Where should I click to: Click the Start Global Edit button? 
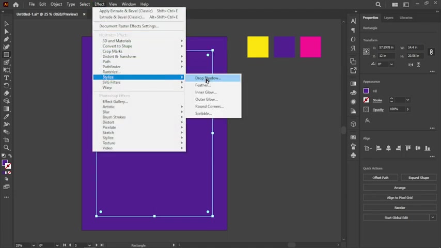pyautogui.click(x=396, y=218)
